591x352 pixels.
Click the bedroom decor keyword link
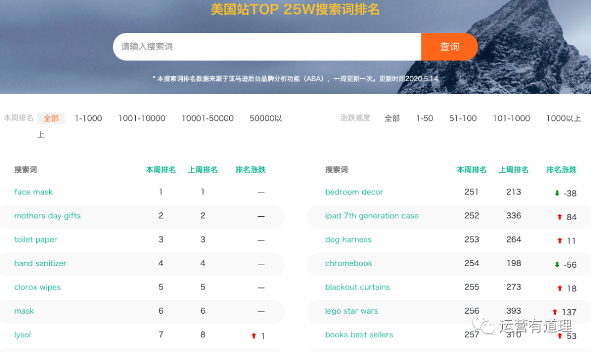click(x=354, y=192)
